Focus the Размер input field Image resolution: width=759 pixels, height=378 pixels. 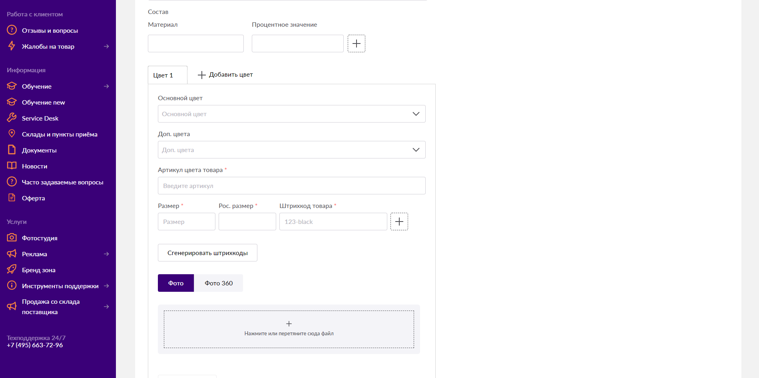tap(187, 222)
